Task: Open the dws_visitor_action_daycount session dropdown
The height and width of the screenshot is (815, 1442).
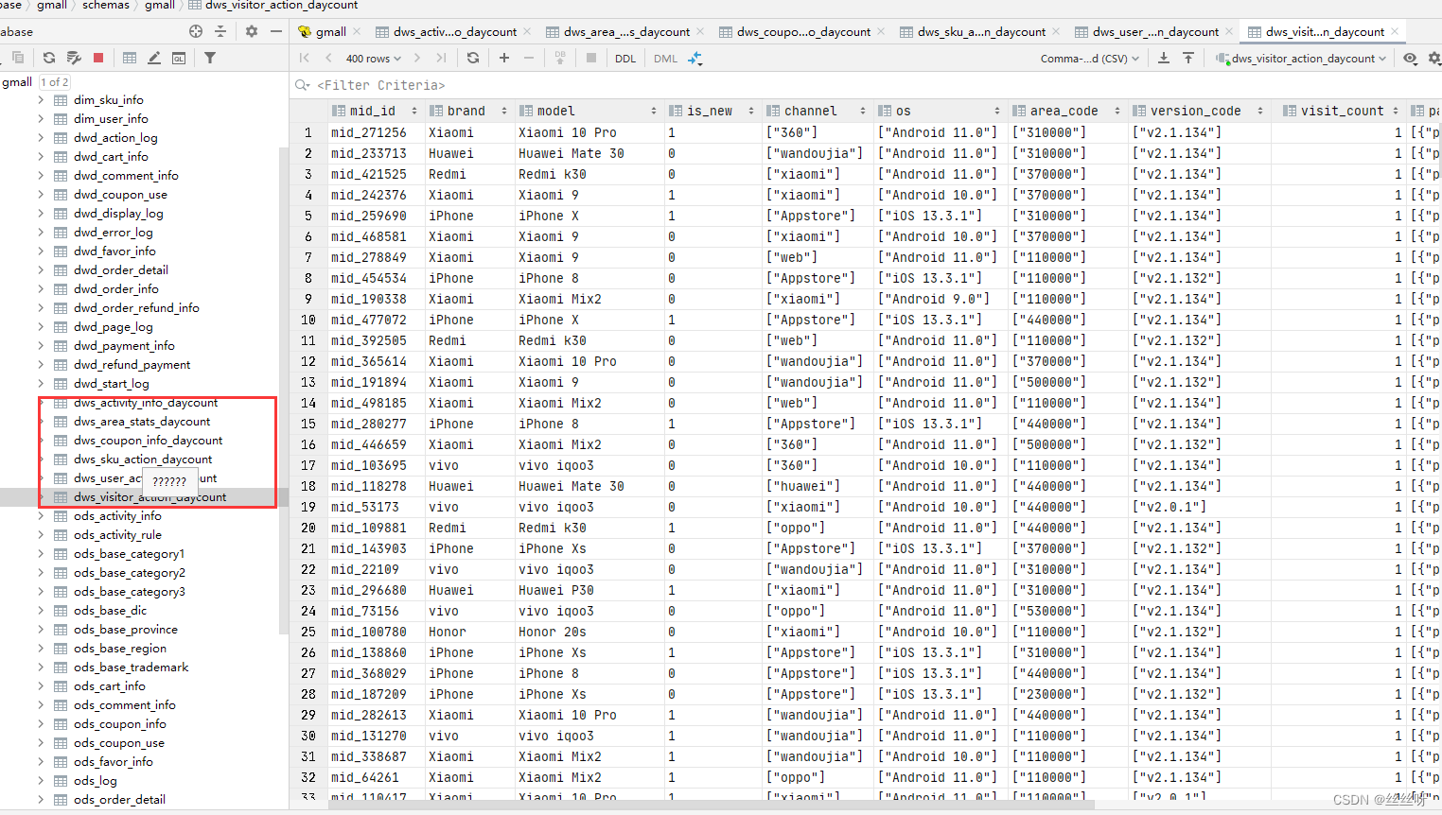Action: pyautogui.click(x=1302, y=59)
